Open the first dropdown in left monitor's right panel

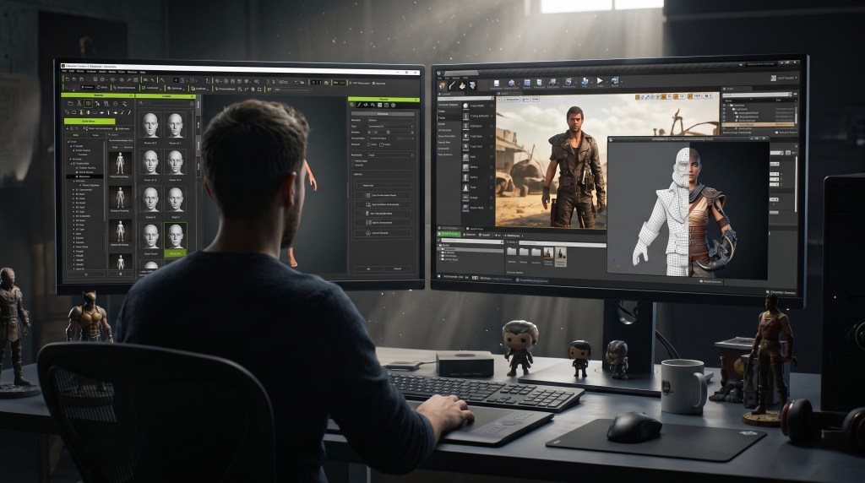point(390,127)
